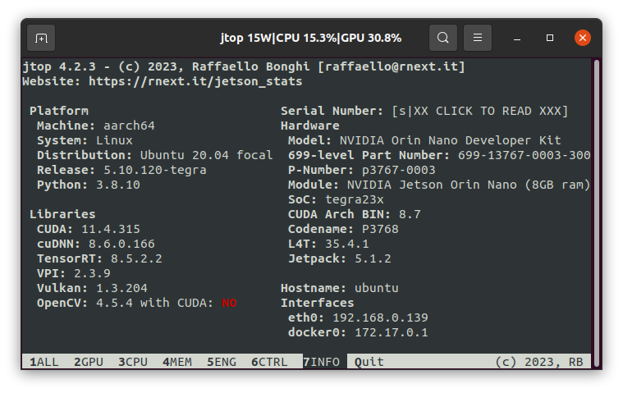Click the VPI version '2.3.9'
623x393 pixels.
tap(92, 273)
